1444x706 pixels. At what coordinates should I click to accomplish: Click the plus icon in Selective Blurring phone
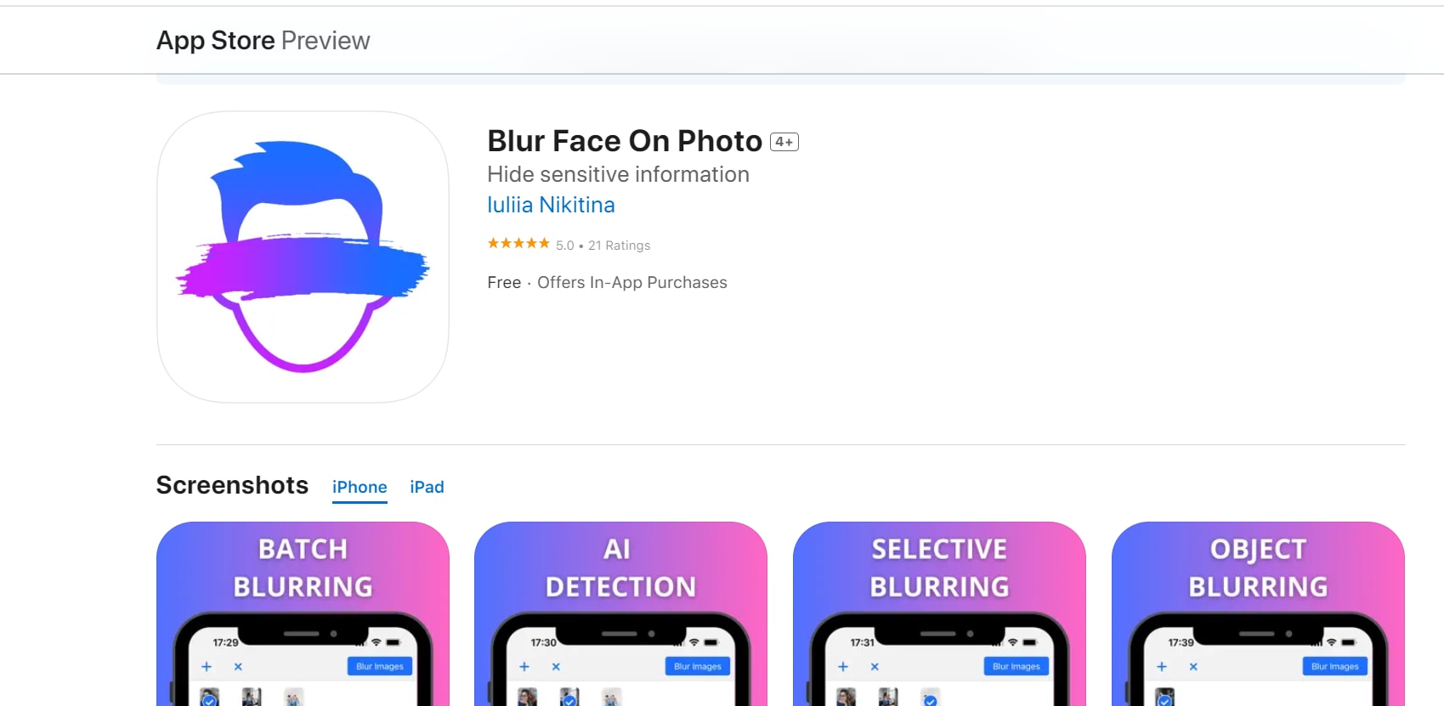[843, 667]
